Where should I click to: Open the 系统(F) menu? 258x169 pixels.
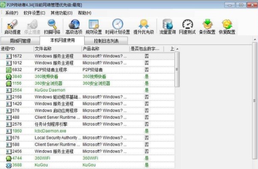click(x=12, y=13)
